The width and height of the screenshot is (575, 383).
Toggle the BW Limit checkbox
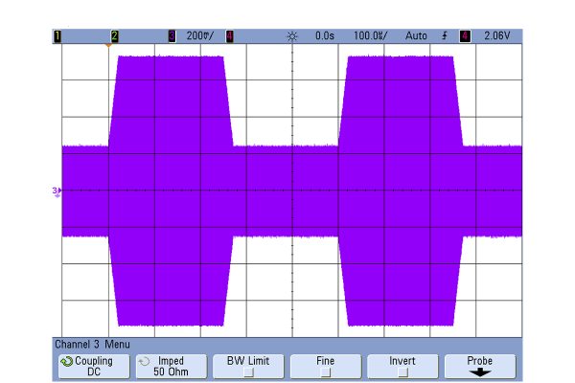pyautogui.click(x=247, y=372)
